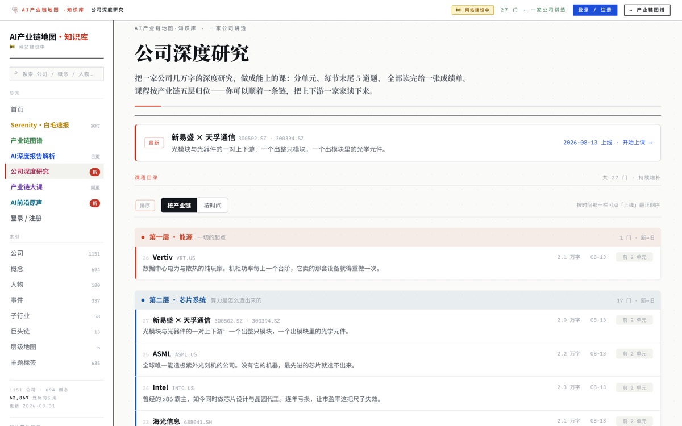Click the 最新 tag on featured card
Screen dimensions: 682x426
click(x=154, y=143)
